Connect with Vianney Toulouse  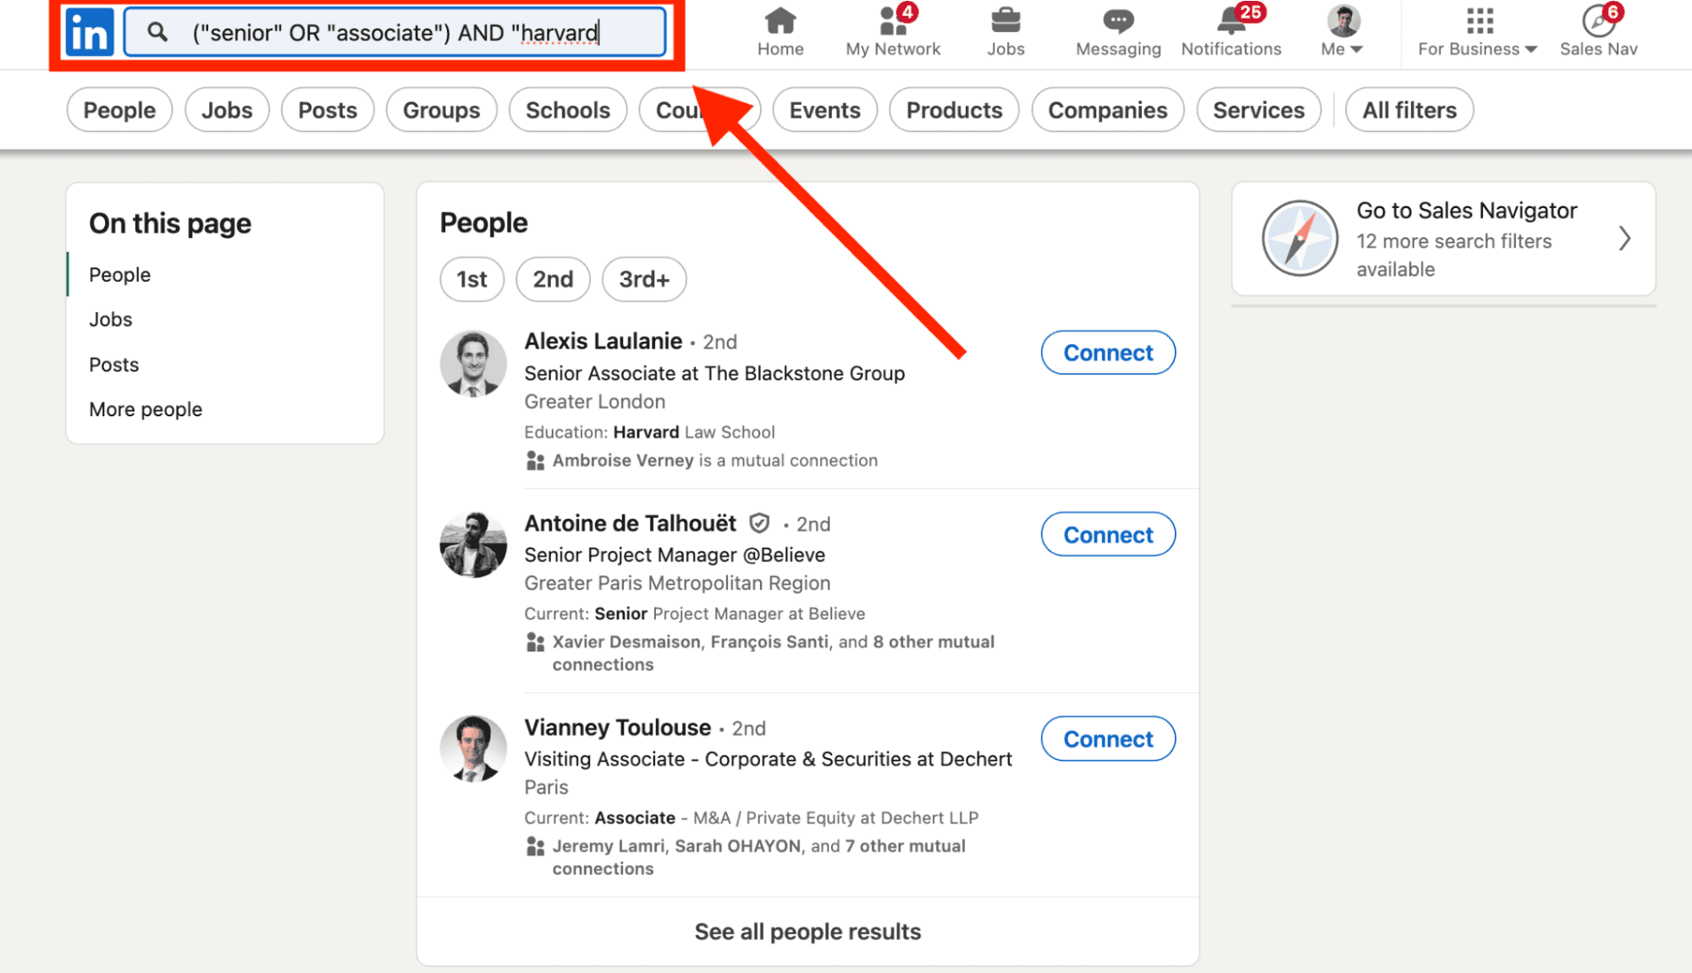coord(1108,739)
